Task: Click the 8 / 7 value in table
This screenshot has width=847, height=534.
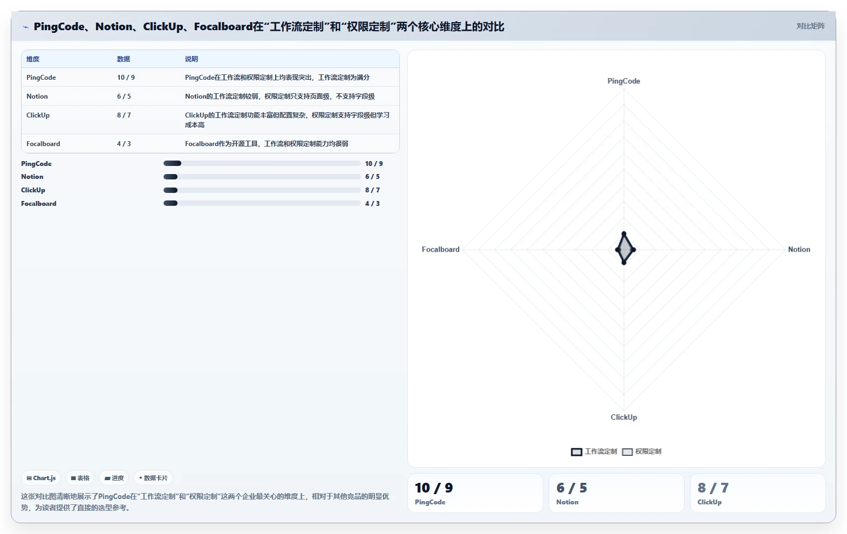Action: tap(124, 115)
